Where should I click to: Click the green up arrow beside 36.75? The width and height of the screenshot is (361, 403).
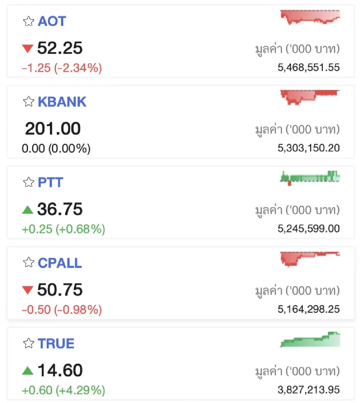click(27, 209)
